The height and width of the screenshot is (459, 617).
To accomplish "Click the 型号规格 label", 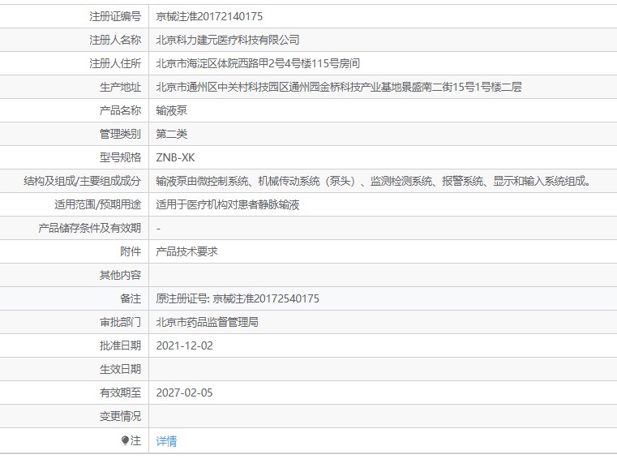I will point(120,157).
